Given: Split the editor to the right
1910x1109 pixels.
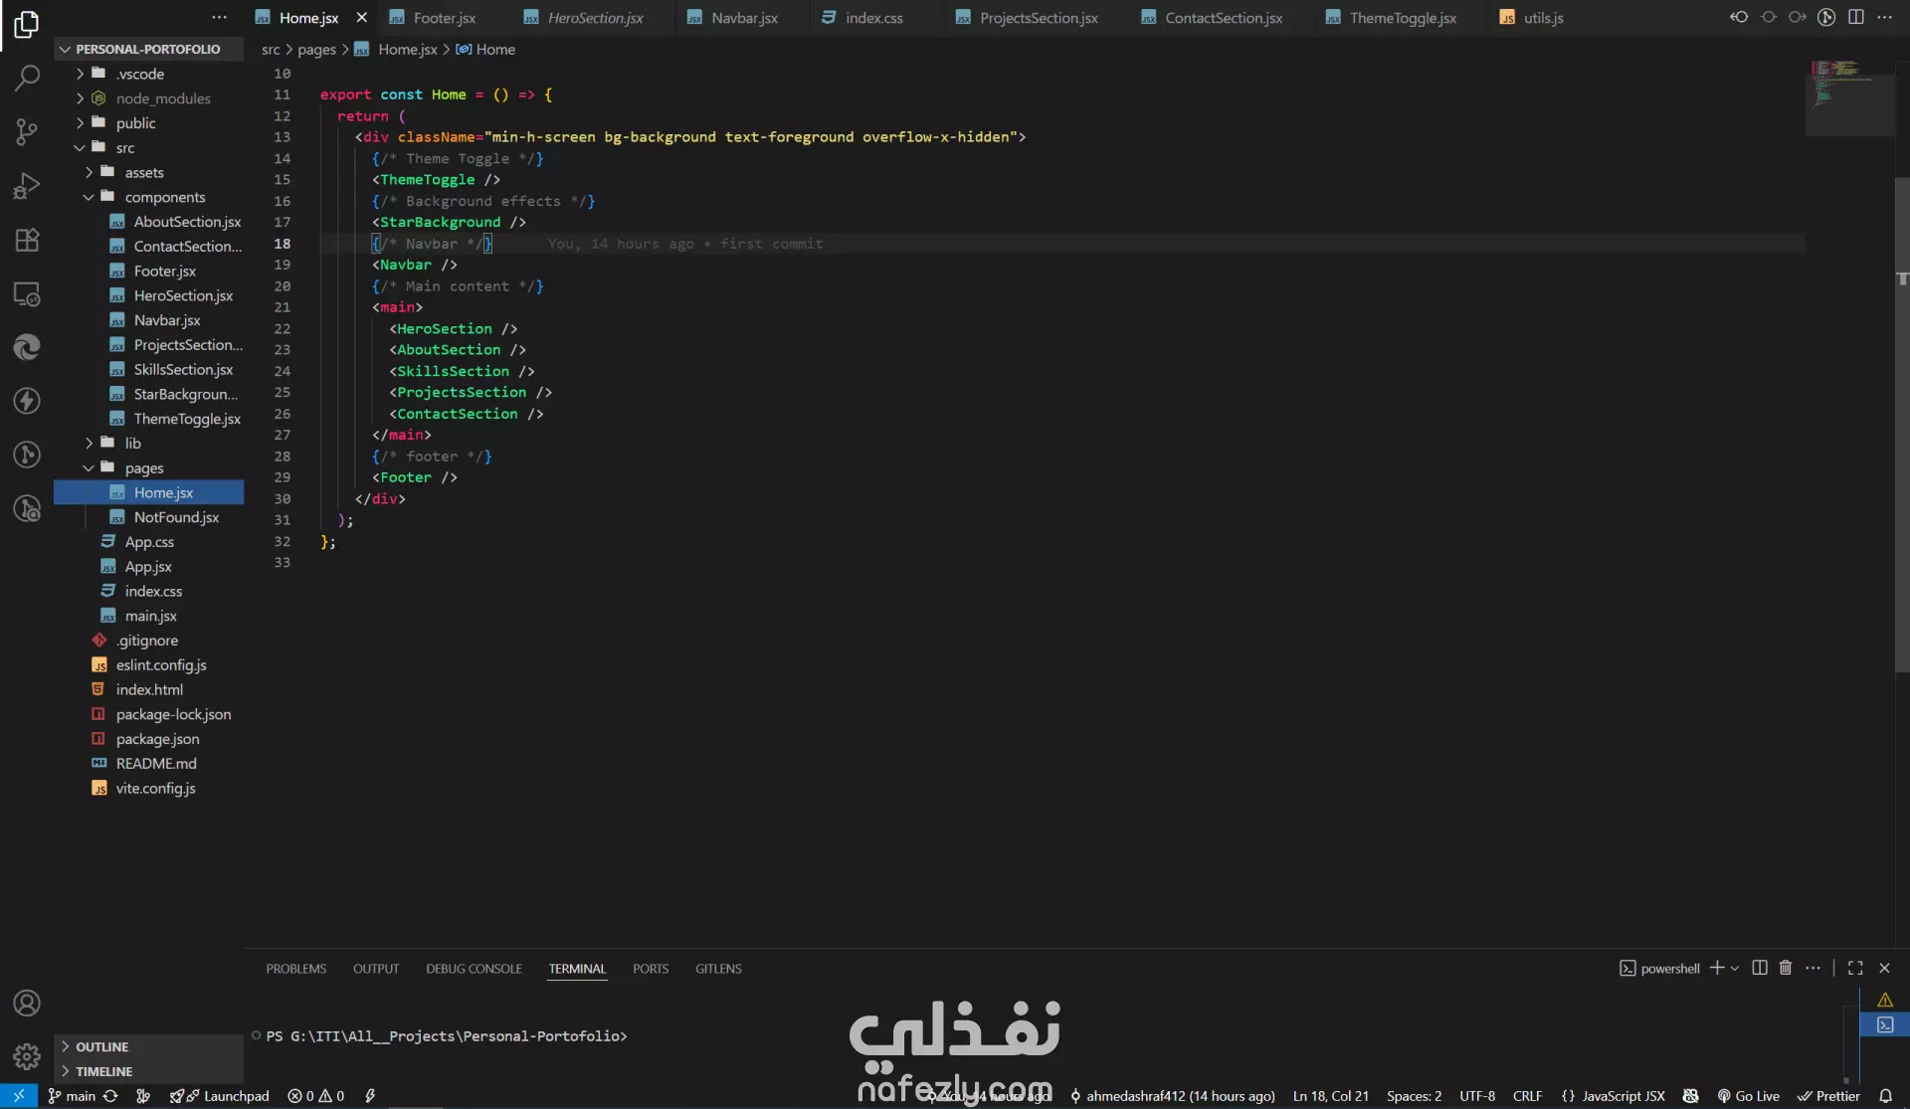Looking at the screenshot, I should point(1856,17).
